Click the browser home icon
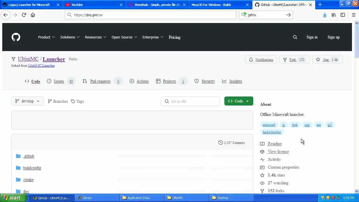 [x=33, y=15]
